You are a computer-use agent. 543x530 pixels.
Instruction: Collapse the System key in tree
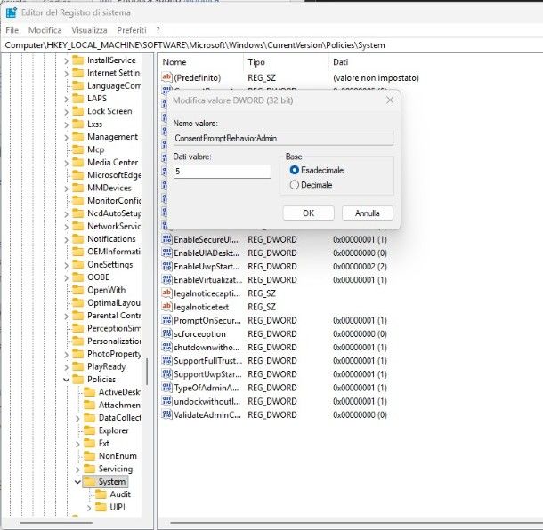point(77,482)
